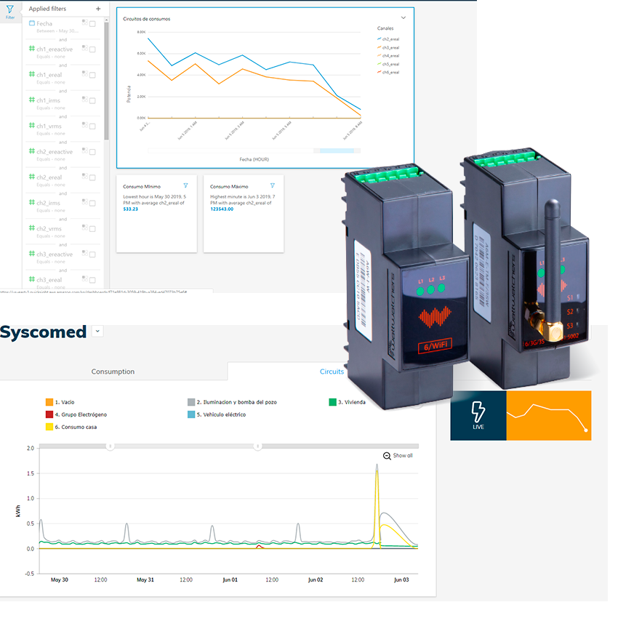Check the ch2_ereactive filter checkbox
618x618 pixels.
coord(92,152)
